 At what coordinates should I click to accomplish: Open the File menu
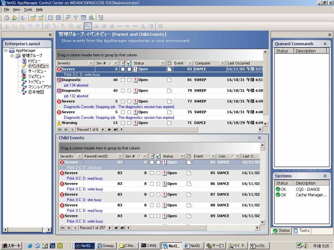(x=6, y=10)
